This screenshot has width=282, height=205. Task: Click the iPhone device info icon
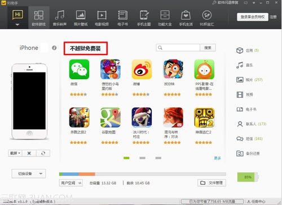tap(54, 48)
